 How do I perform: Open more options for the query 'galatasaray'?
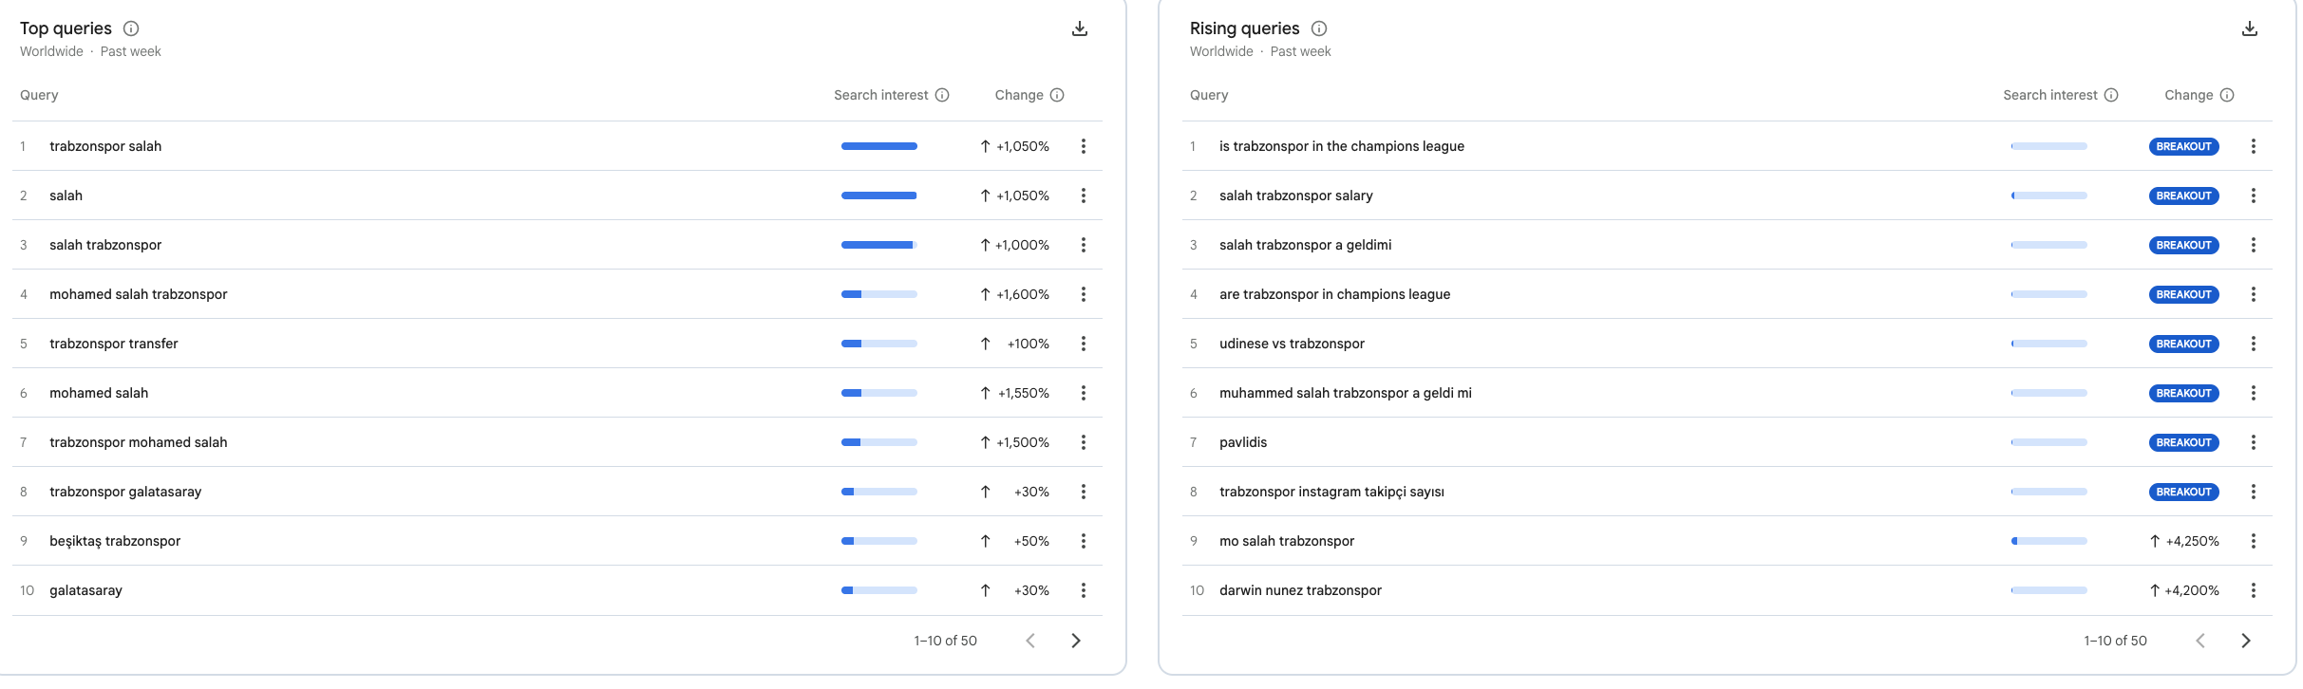pos(1084,590)
